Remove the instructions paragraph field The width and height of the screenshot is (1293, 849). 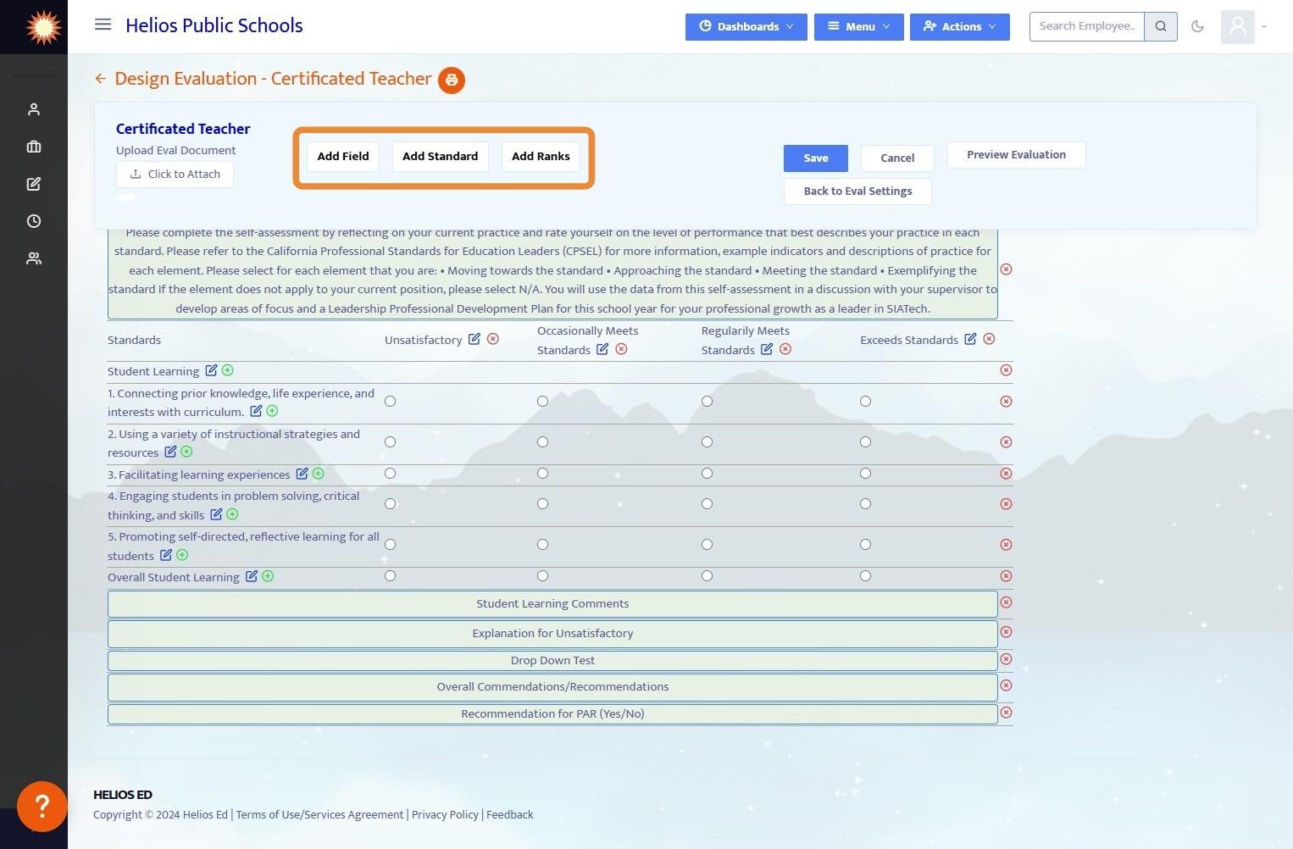1006,269
